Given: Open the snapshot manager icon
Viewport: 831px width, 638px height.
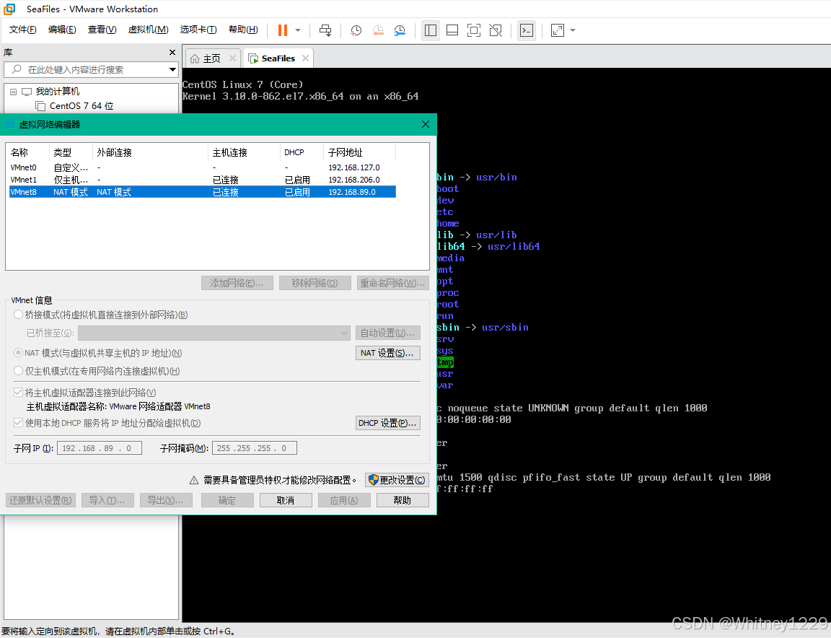Looking at the screenshot, I should tap(400, 30).
